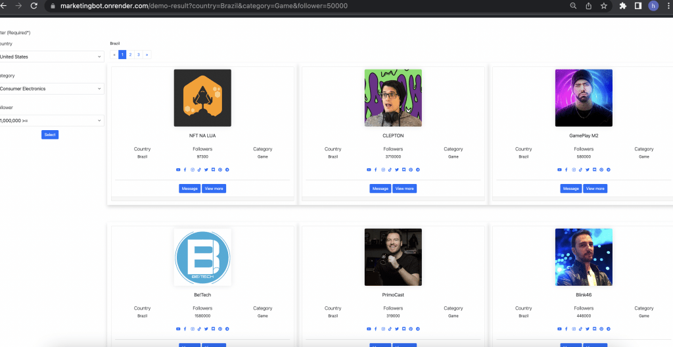The width and height of the screenshot is (673, 347).
Task: Open Blink46's YouTube icon
Action: [559, 329]
